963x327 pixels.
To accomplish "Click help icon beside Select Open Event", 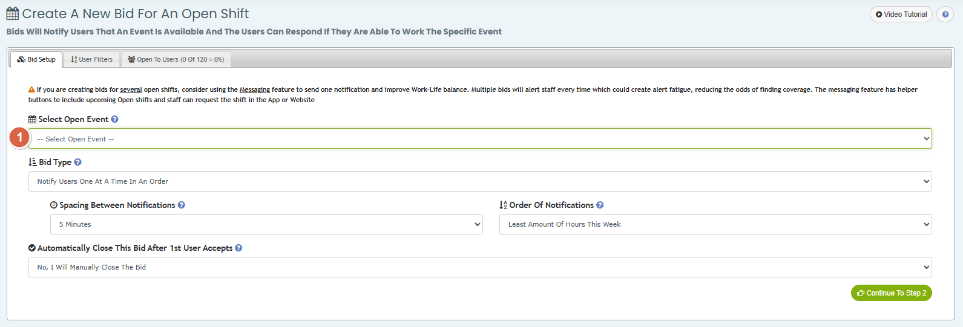I will point(114,120).
